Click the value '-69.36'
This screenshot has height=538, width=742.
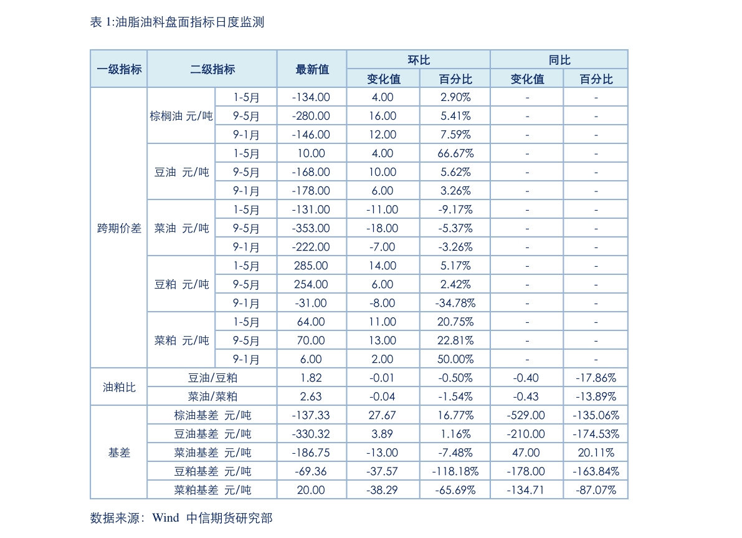pos(311,471)
